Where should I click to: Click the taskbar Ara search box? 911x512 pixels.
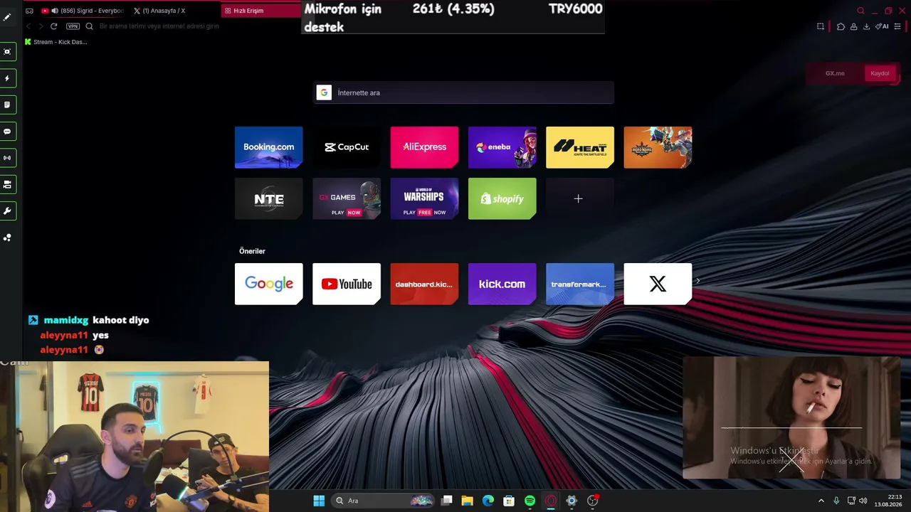tap(384, 501)
